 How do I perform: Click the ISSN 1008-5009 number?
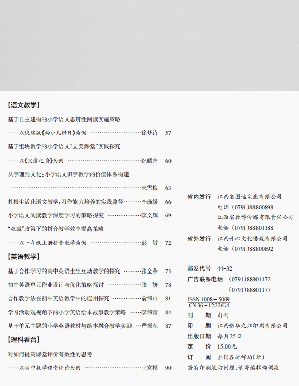point(209,299)
